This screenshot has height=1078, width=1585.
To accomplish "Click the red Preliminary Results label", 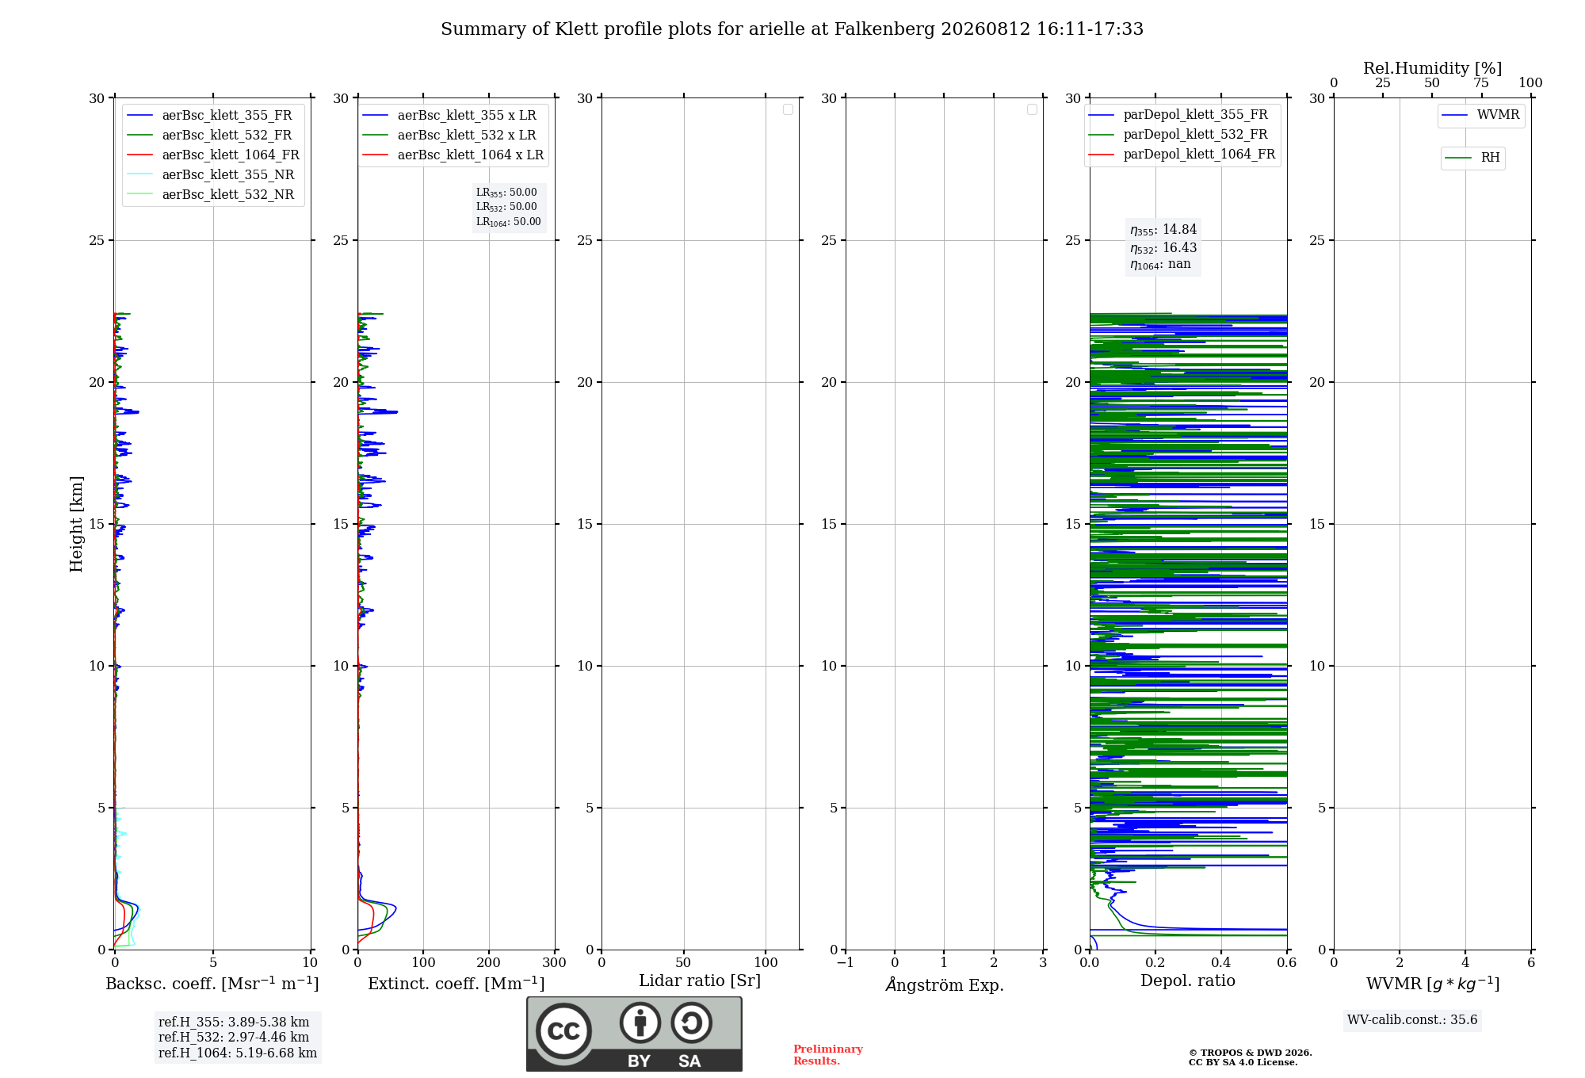I will click(x=828, y=1055).
